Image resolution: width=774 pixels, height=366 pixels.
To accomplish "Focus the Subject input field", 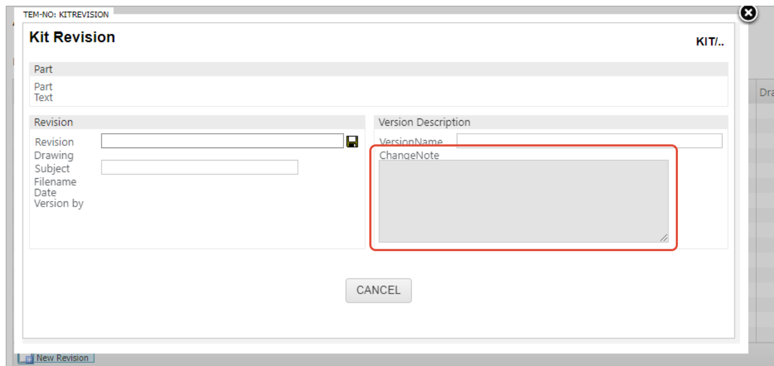I will [200, 167].
